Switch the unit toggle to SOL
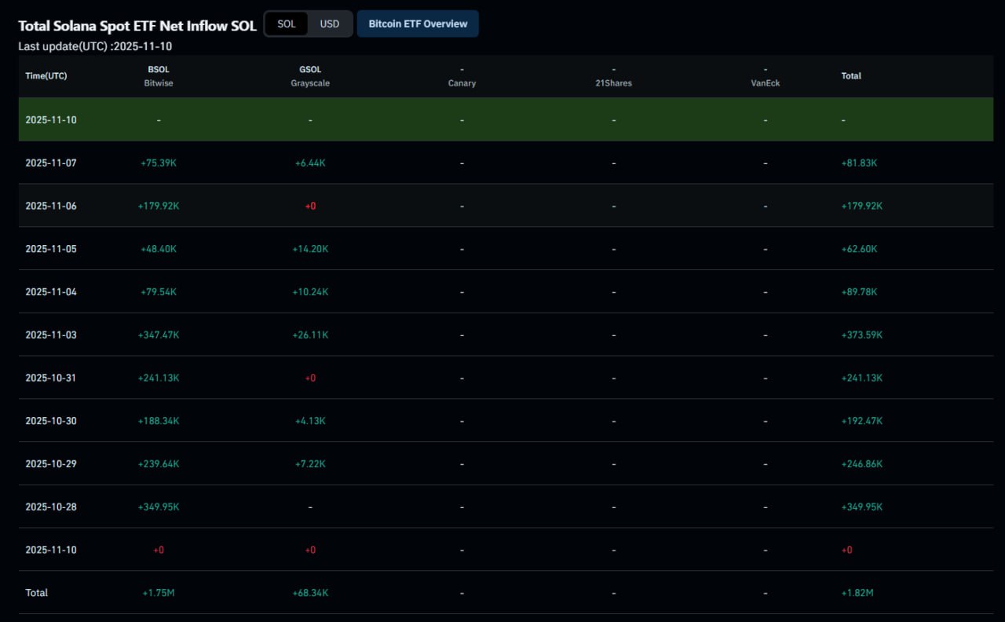Viewport: 1005px width, 622px height. (x=287, y=24)
